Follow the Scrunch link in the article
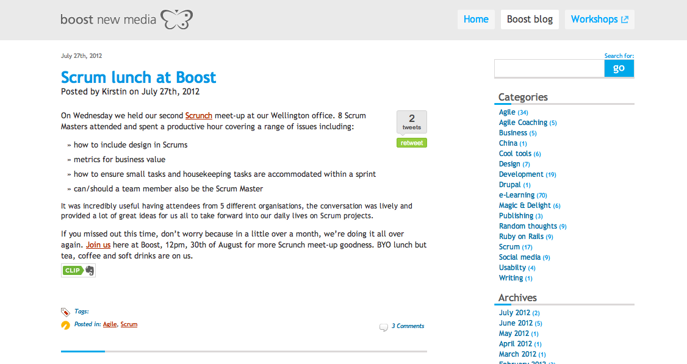Screen dimensions: 687x364 pyautogui.click(x=198, y=116)
